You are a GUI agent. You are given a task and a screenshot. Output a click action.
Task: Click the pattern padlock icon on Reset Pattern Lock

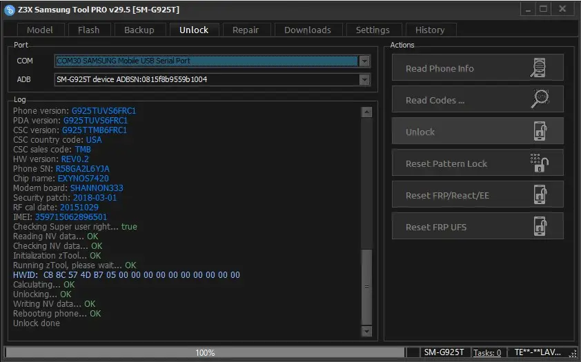(539, 163)
